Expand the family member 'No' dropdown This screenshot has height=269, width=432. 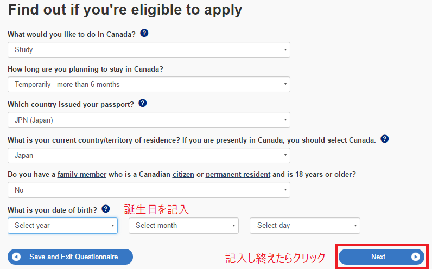click(149, 190)
